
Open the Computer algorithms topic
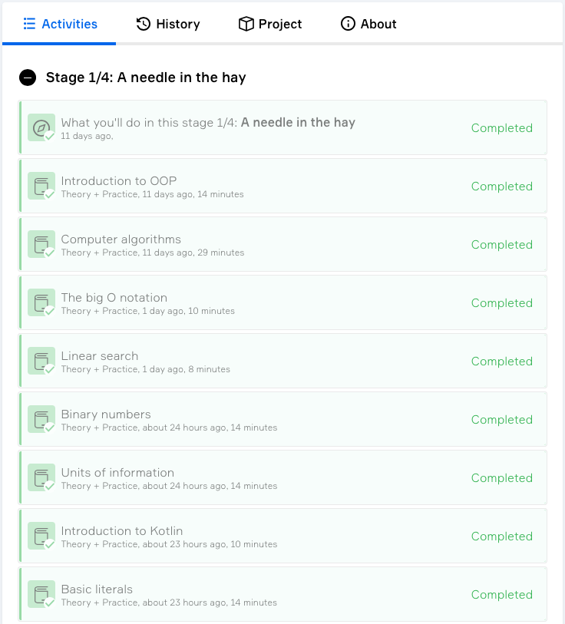[x=121, y=239]
